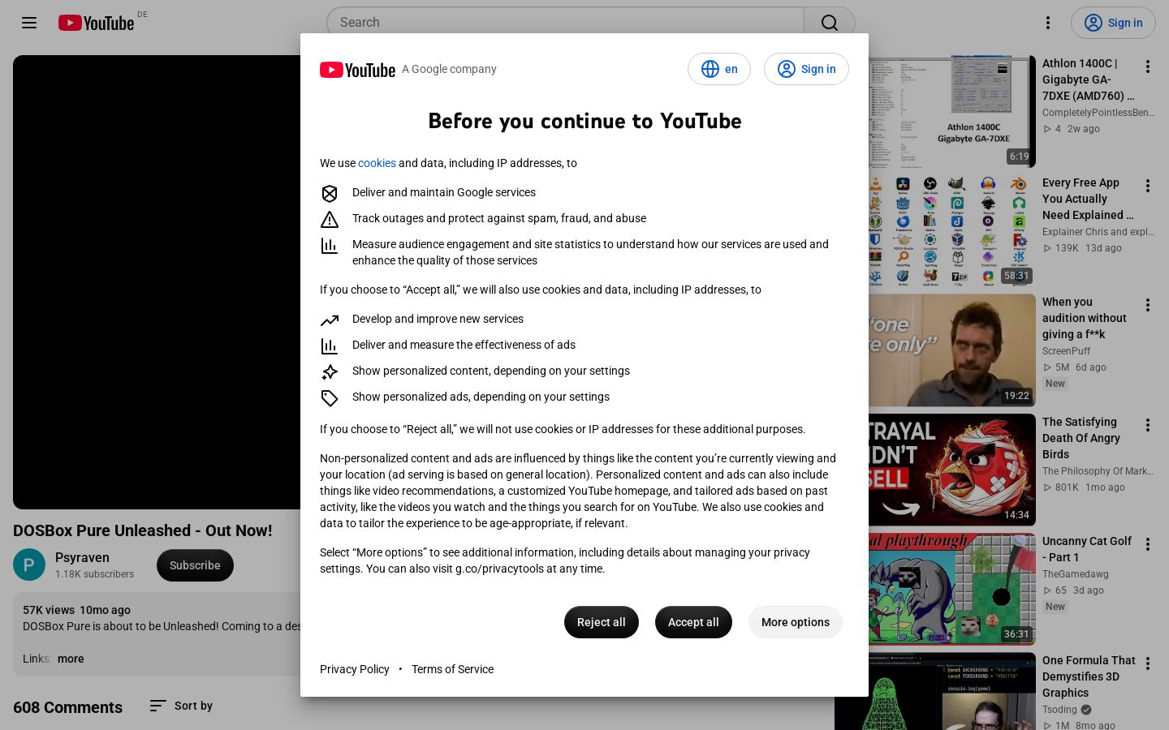
Task: Open menu for When you audition video
Action: point(1148,305)
